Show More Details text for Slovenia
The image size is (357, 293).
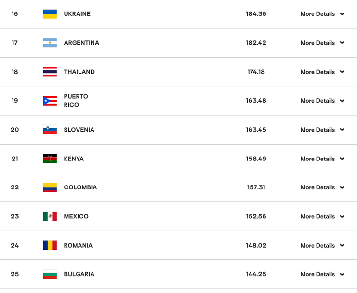pos(317,130)
